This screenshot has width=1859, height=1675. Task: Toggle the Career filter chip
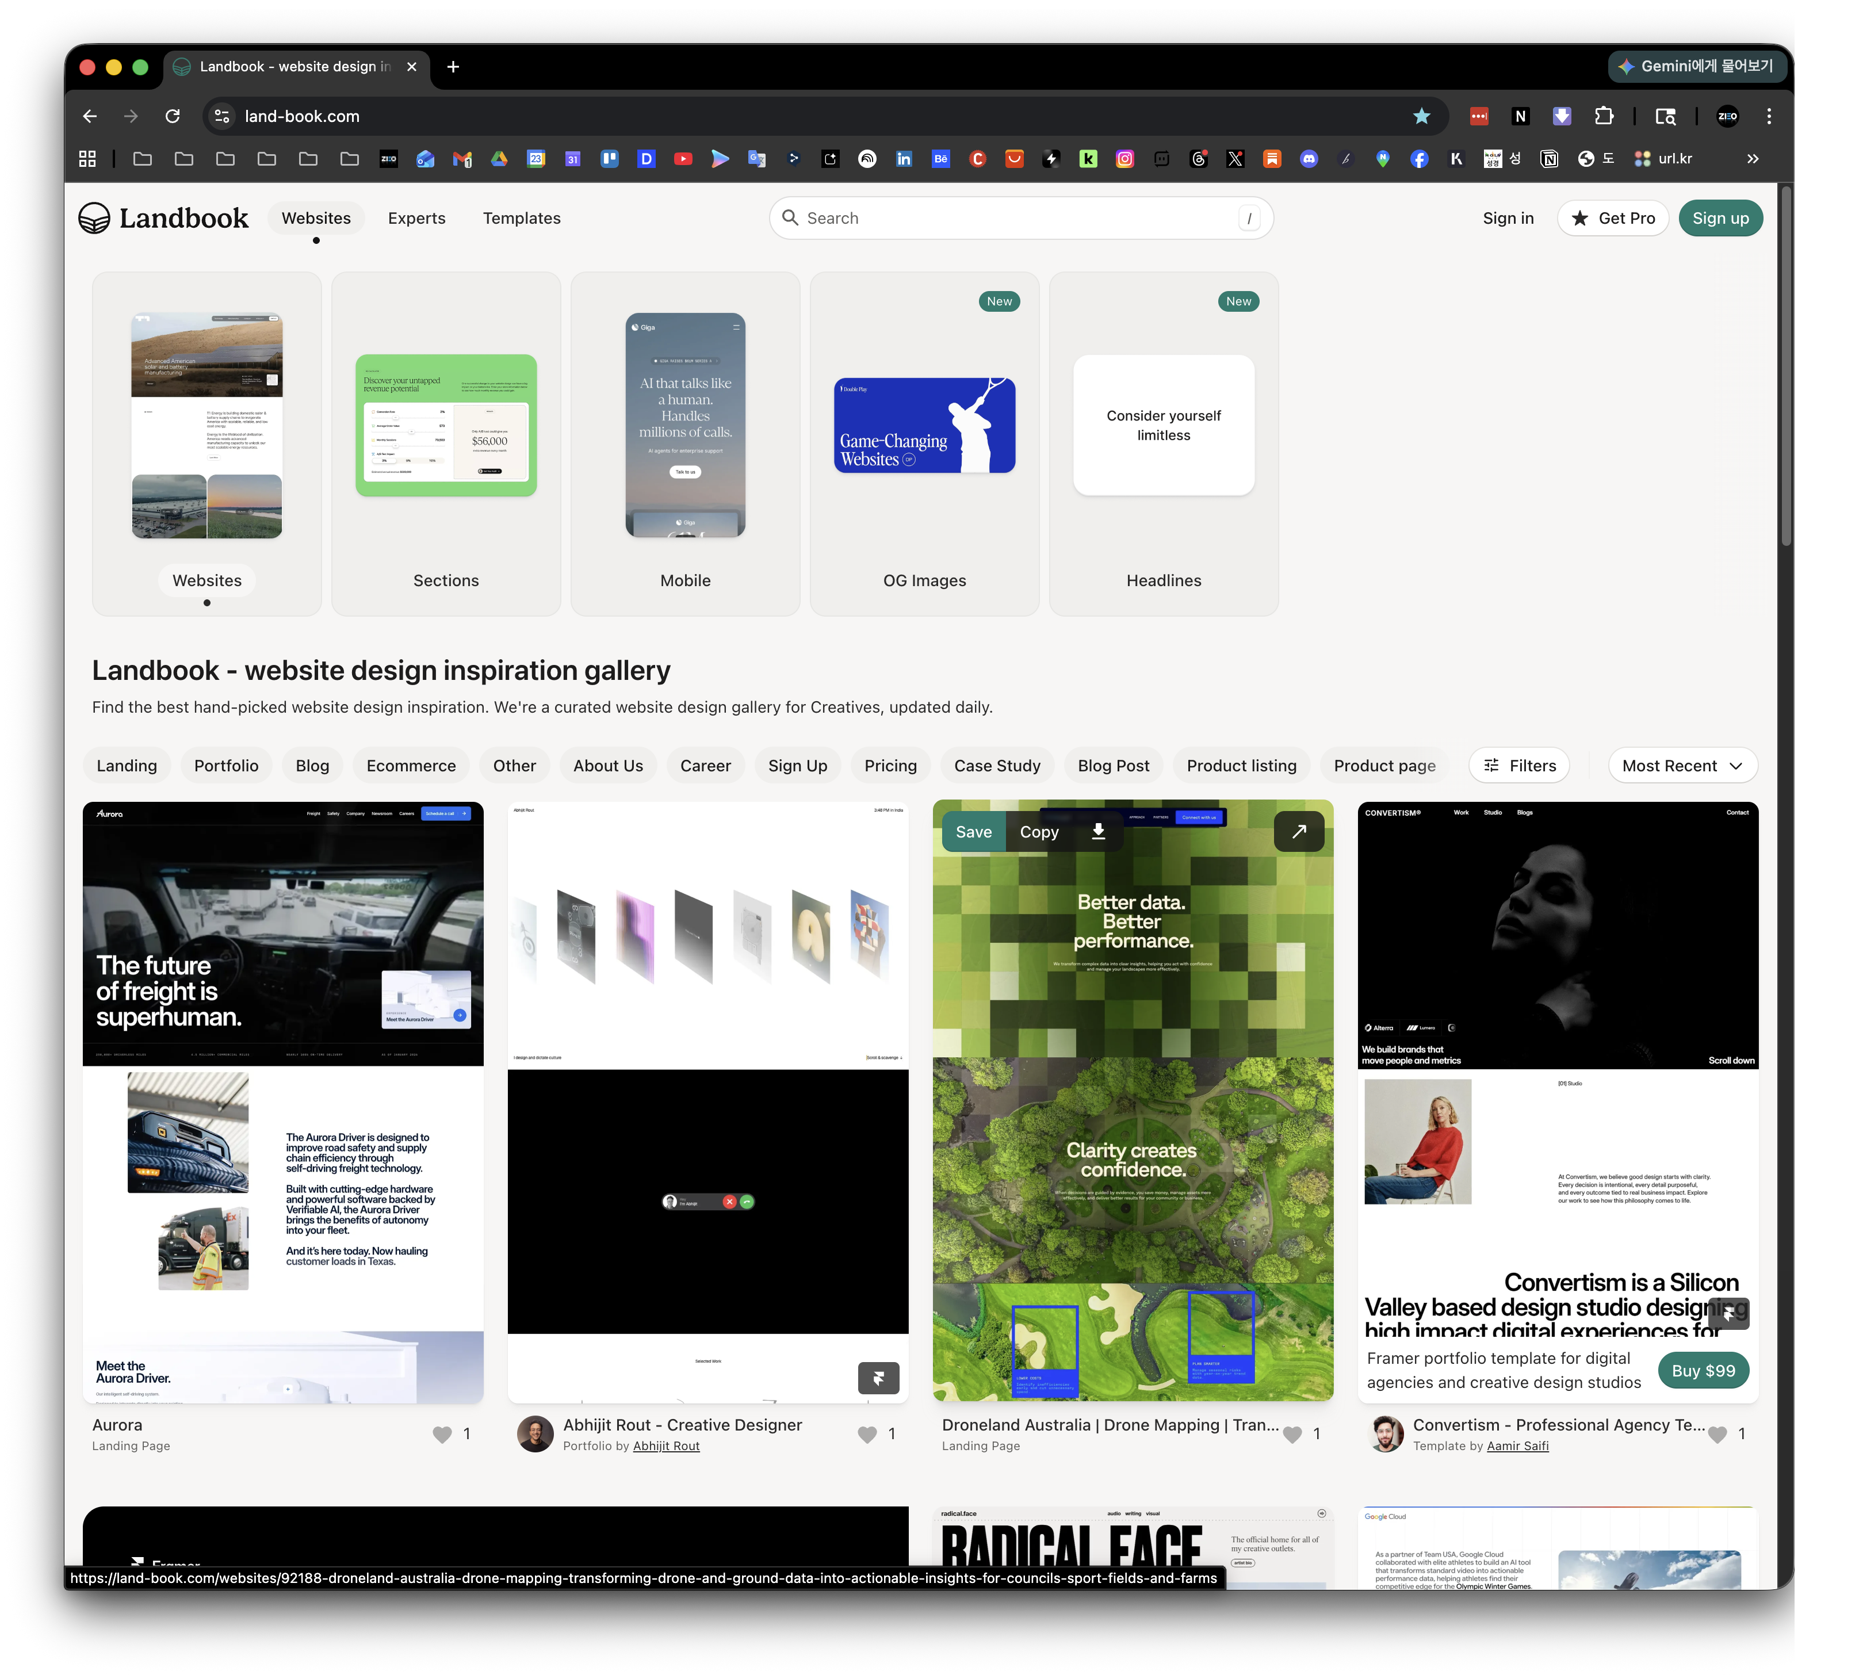(706, 766)
